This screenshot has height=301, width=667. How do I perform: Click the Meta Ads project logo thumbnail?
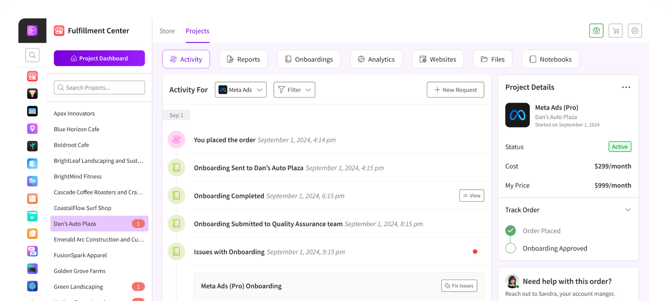(517, 115)
